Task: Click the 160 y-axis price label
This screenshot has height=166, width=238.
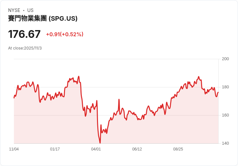Action: pos(225,115)
